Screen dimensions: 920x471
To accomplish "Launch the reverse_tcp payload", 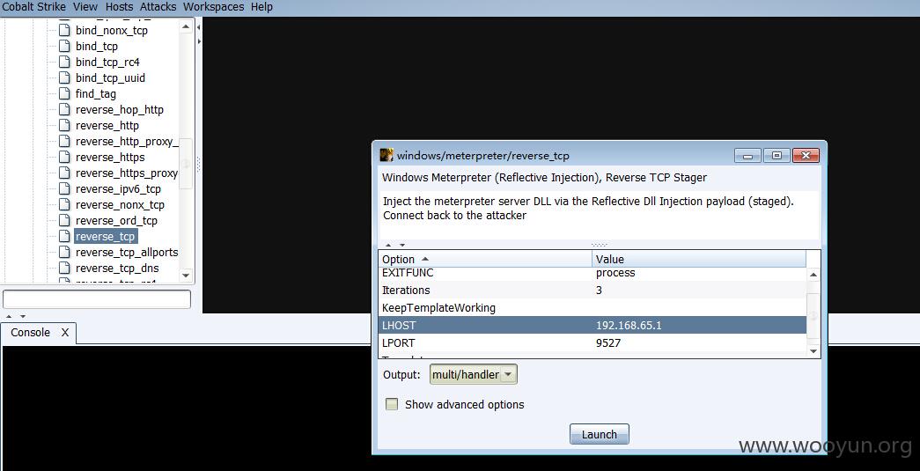I will click(599, 434).
